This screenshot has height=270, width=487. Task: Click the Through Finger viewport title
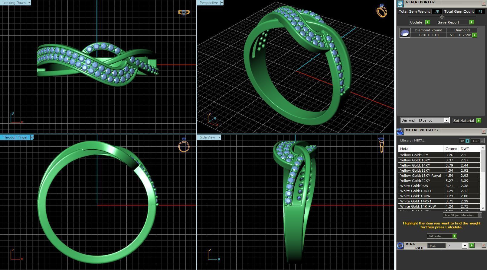[x=15, y=137]
